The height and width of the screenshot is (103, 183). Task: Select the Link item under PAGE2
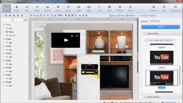coord(10,43)
